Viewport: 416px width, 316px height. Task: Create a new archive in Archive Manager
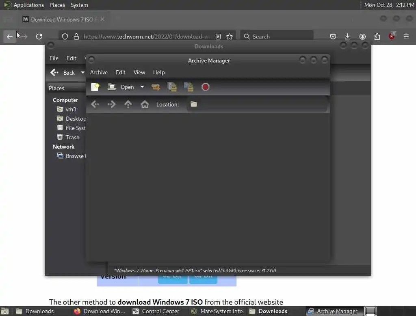pos(95,87)
